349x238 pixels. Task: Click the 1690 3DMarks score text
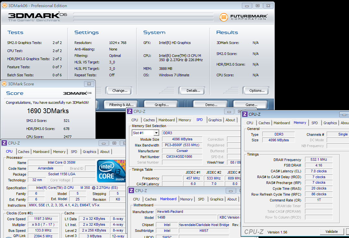click(48, 111)
